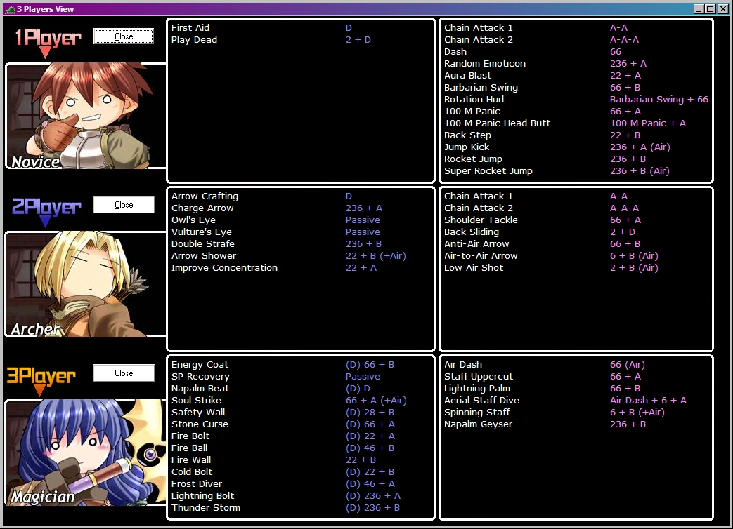Close the 3Player Magician panel
The height and width of the screenshot is (529, 733).
[124, 373]
